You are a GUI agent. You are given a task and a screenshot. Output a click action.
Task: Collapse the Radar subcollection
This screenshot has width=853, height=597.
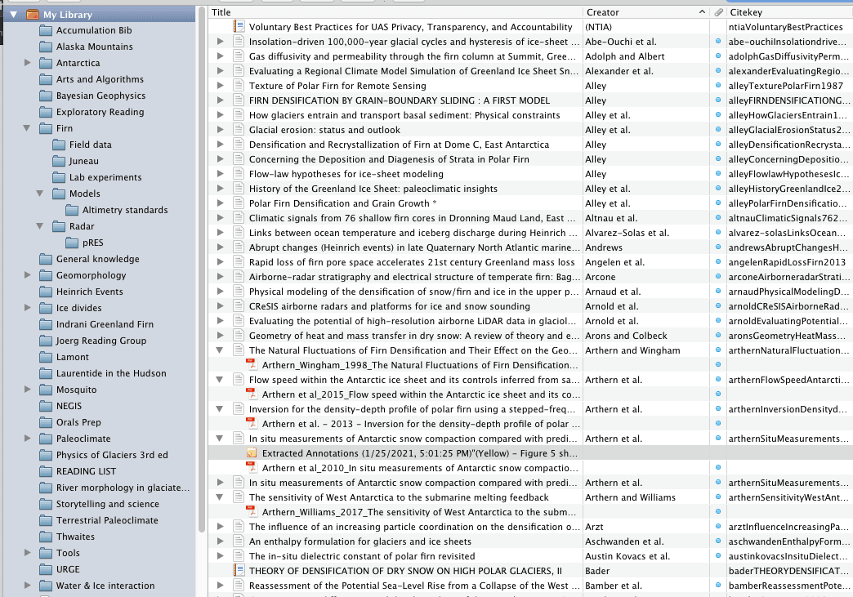point(41,226)
